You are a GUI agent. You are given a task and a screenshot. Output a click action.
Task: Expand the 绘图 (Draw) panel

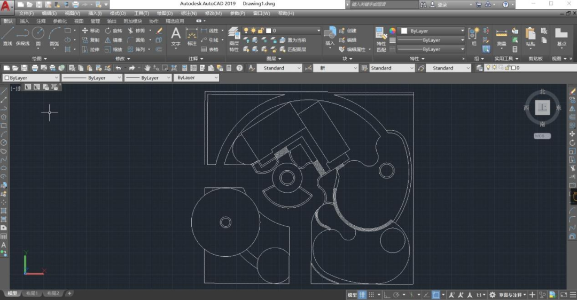coord(40,59)
